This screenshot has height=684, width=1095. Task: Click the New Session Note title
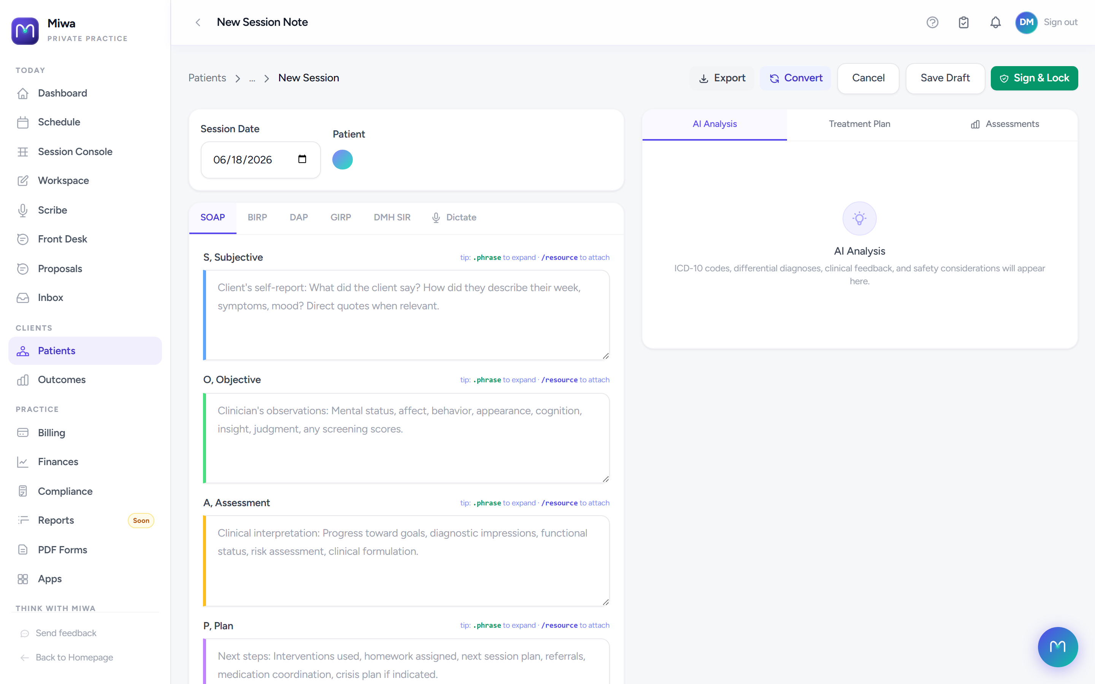point(262,22)
